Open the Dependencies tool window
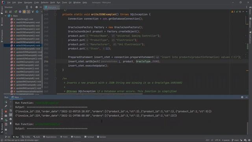The width and height of the screenshot is (252, 142). (x=50, y=137)
